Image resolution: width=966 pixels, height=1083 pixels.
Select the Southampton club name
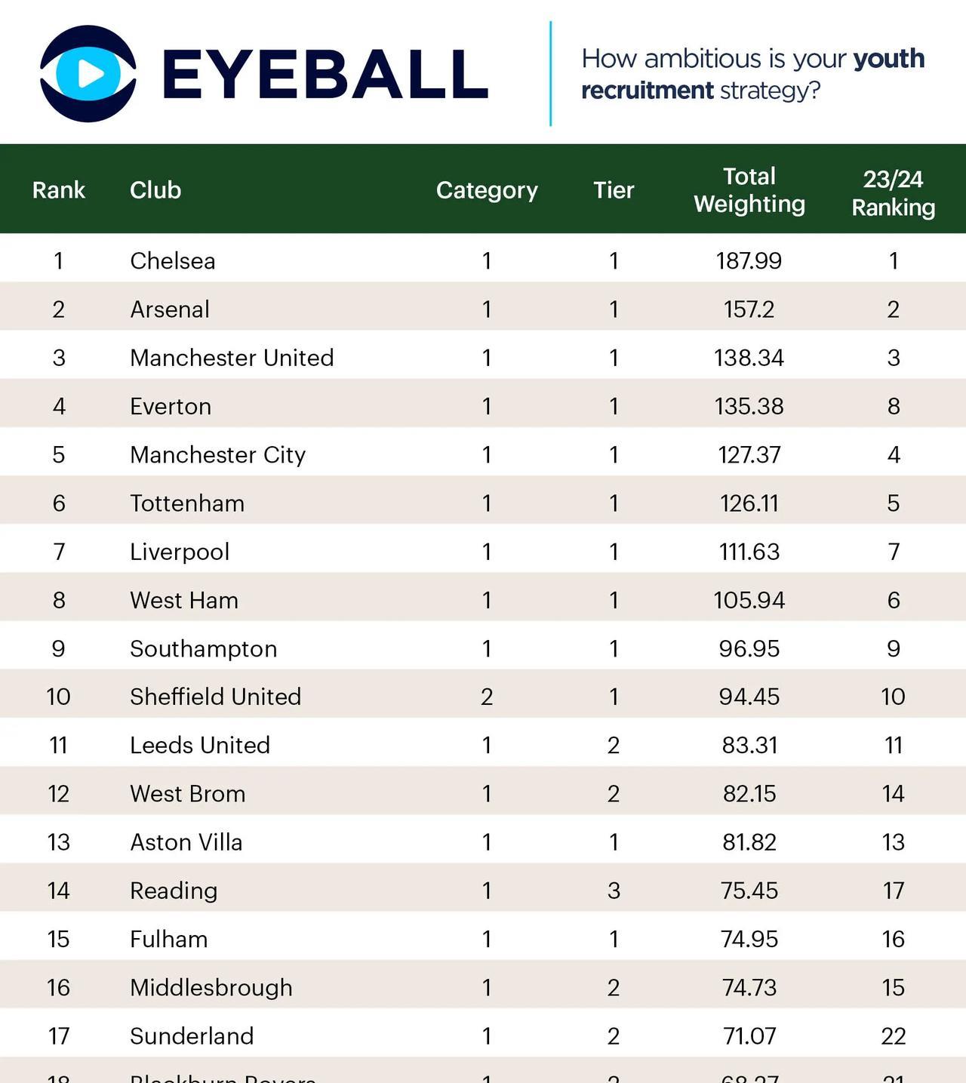coord(204,648)
